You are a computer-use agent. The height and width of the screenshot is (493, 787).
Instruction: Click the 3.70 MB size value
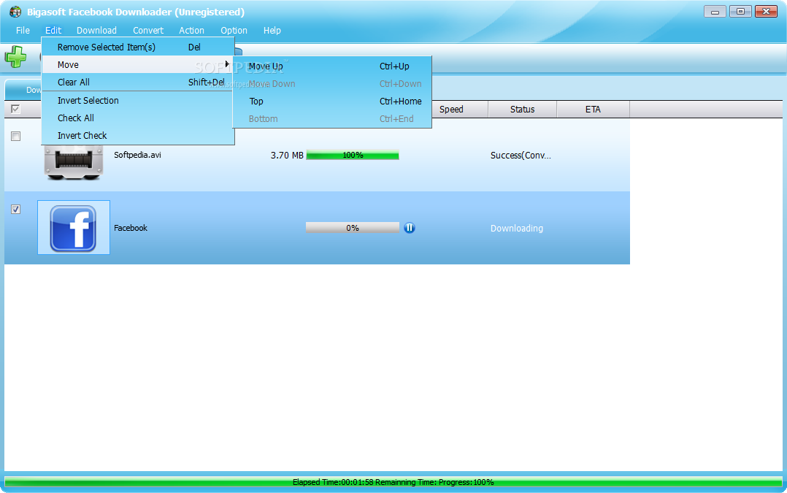[287, 156]
